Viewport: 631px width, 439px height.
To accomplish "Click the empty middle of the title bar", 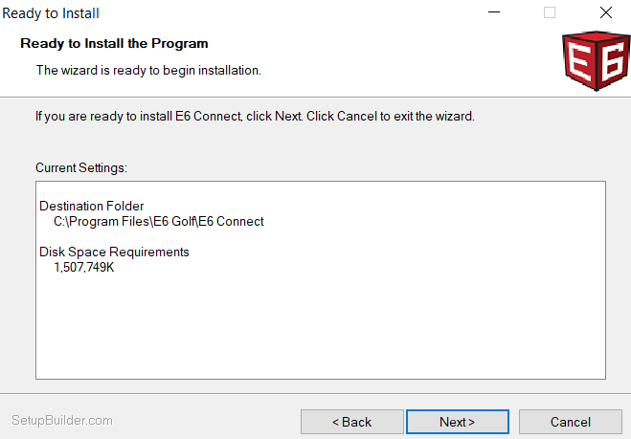I will tap(287, 13).
